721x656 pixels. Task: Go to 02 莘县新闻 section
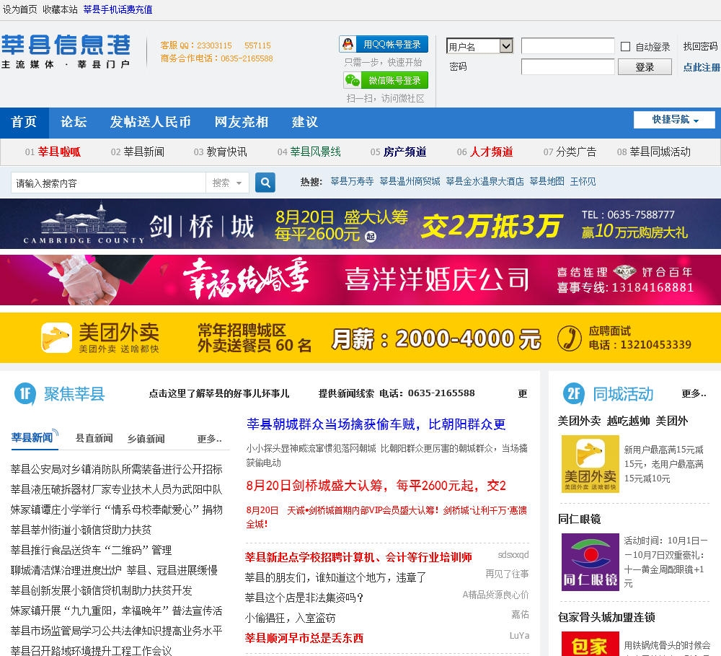click(138, 152)
